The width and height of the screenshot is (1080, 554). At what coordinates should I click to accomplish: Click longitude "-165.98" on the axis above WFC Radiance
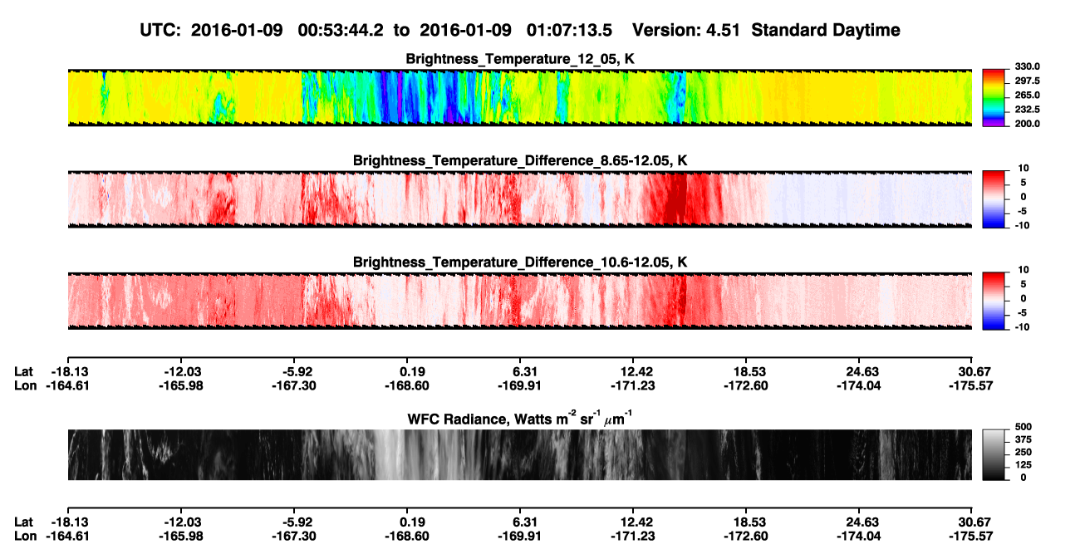coord(180,386)
